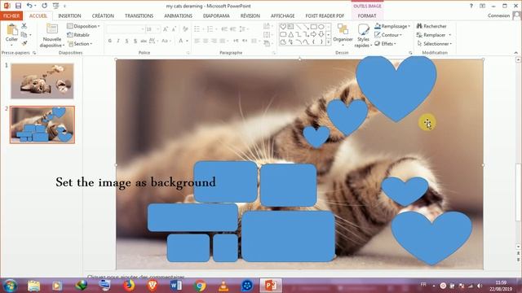522x293 pixels.
Task: Increase font size with the large A icon
Action: point(166,29)
